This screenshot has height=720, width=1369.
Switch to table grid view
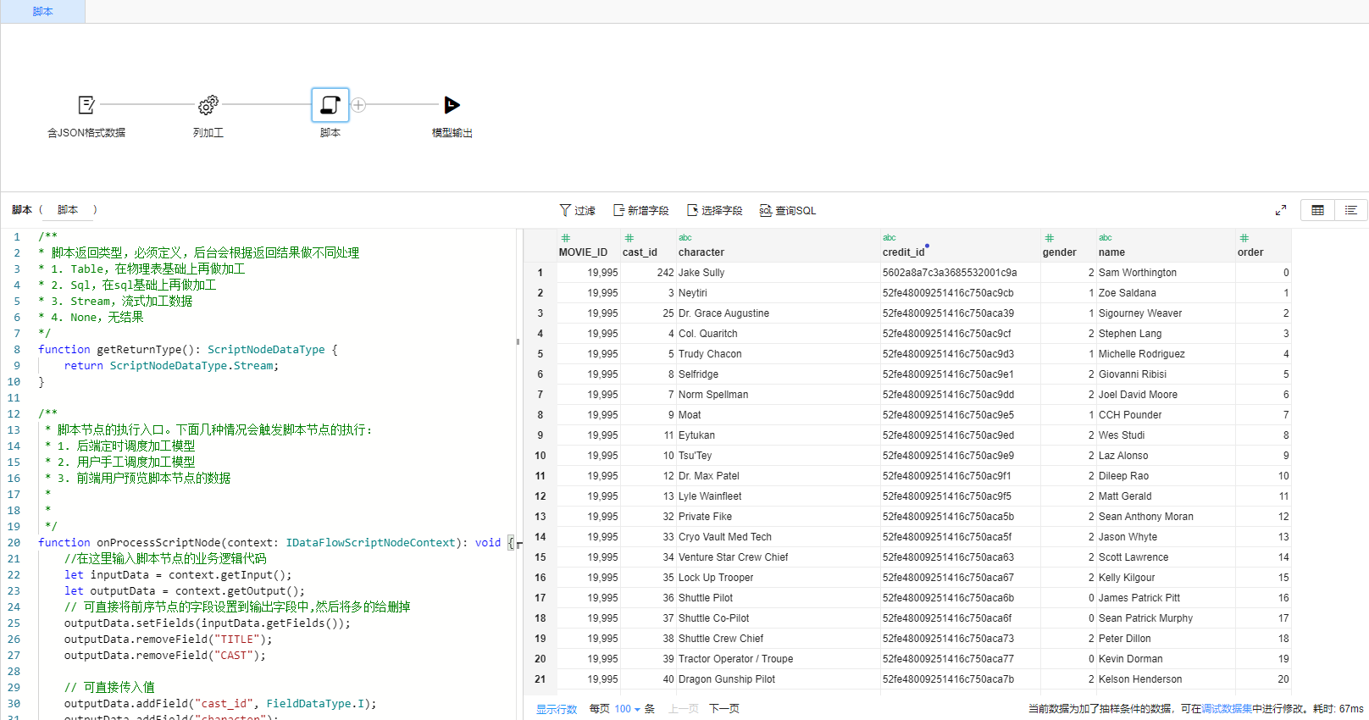1317,210
